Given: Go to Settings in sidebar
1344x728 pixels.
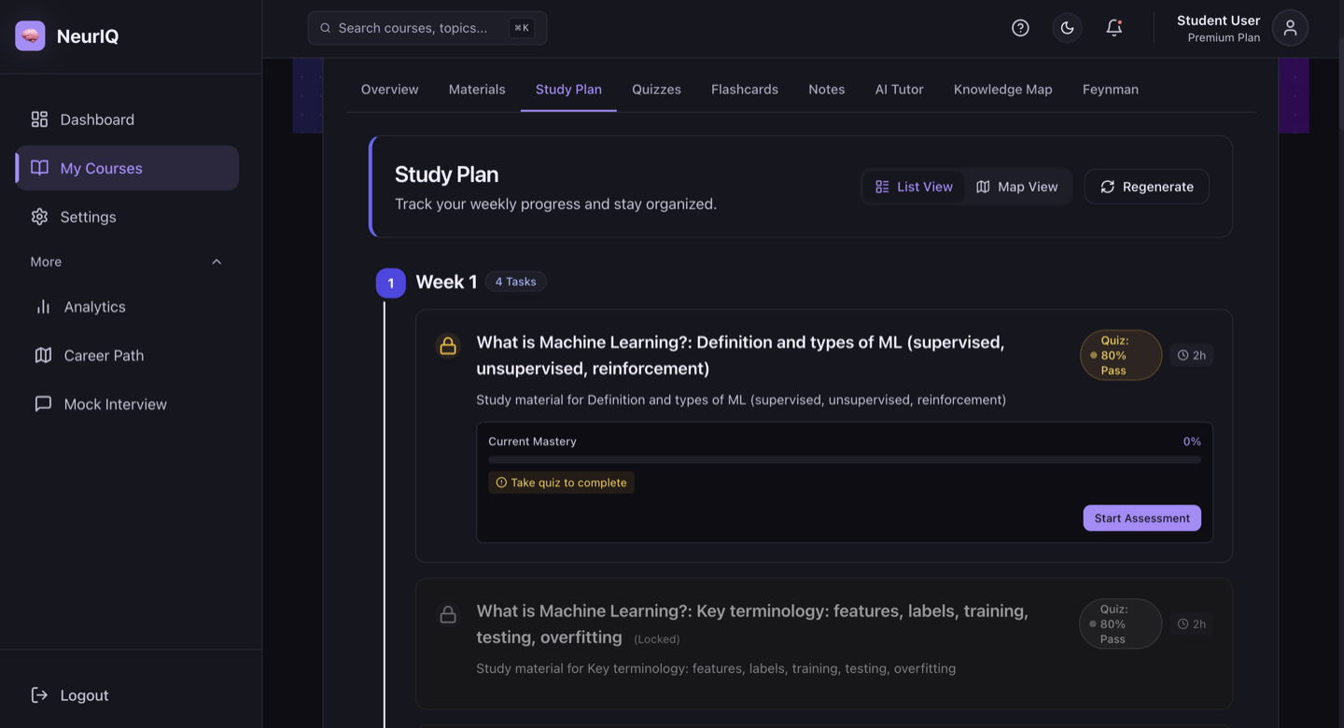Looking at the screenshot, I should (127, 217).
